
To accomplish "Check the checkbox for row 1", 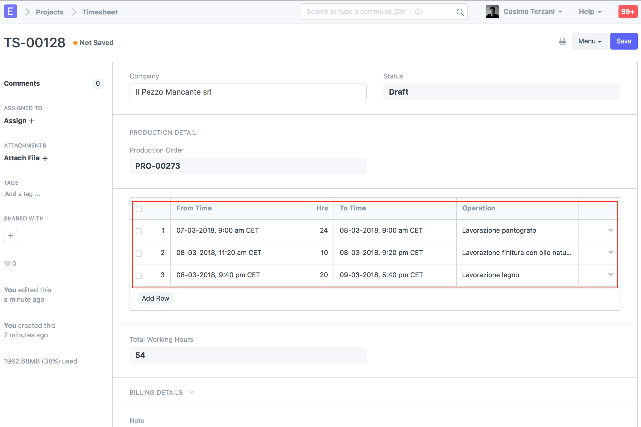I will (139, 231).
